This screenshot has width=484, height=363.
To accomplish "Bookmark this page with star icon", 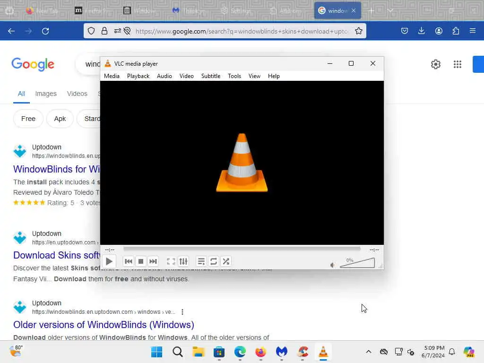I will click(358, 31).
